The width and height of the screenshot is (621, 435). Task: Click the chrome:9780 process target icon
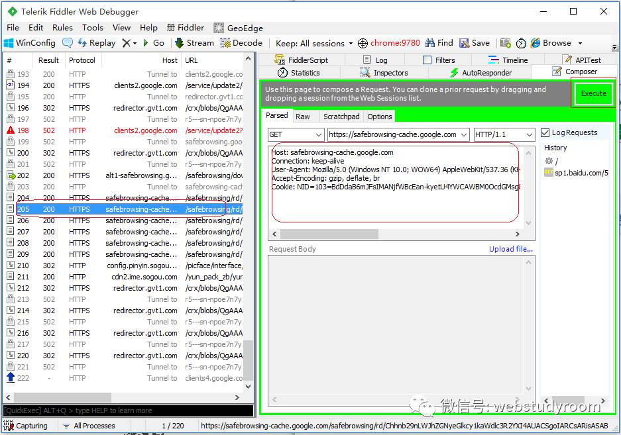pyautogui.click(x=363, y=43)
